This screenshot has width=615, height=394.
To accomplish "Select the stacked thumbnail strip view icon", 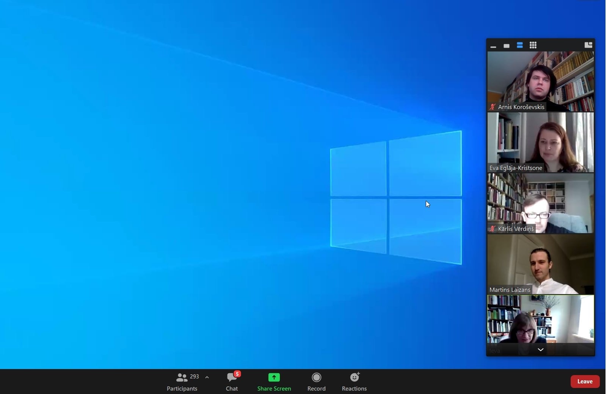I will 520,45.
